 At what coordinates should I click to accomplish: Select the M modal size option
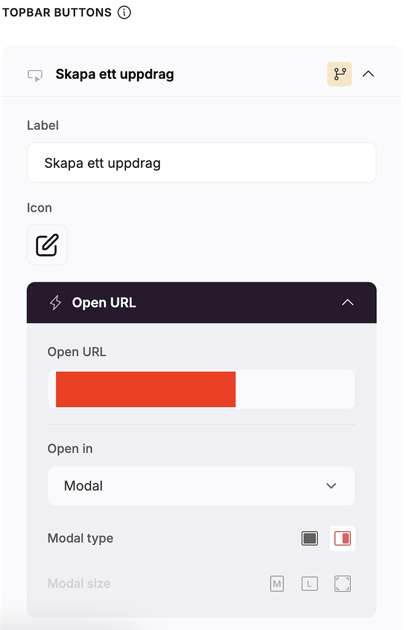pyautogui.click(x=277, y=583)
